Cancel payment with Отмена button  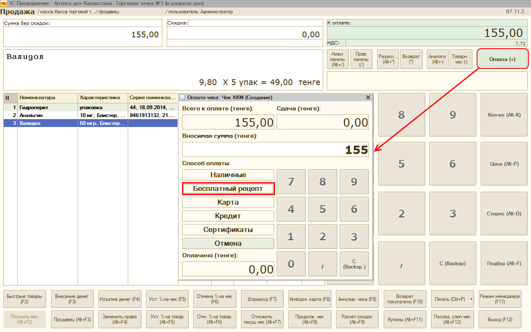pos(228,244)
